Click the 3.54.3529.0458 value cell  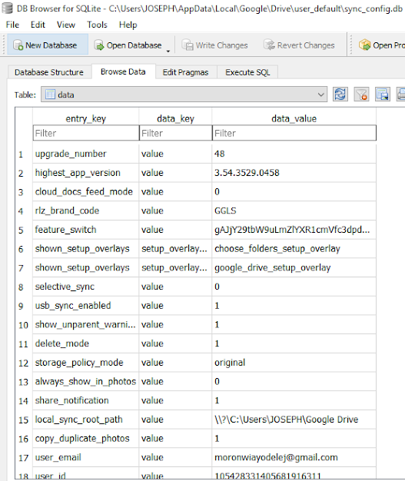click(294, 173)
